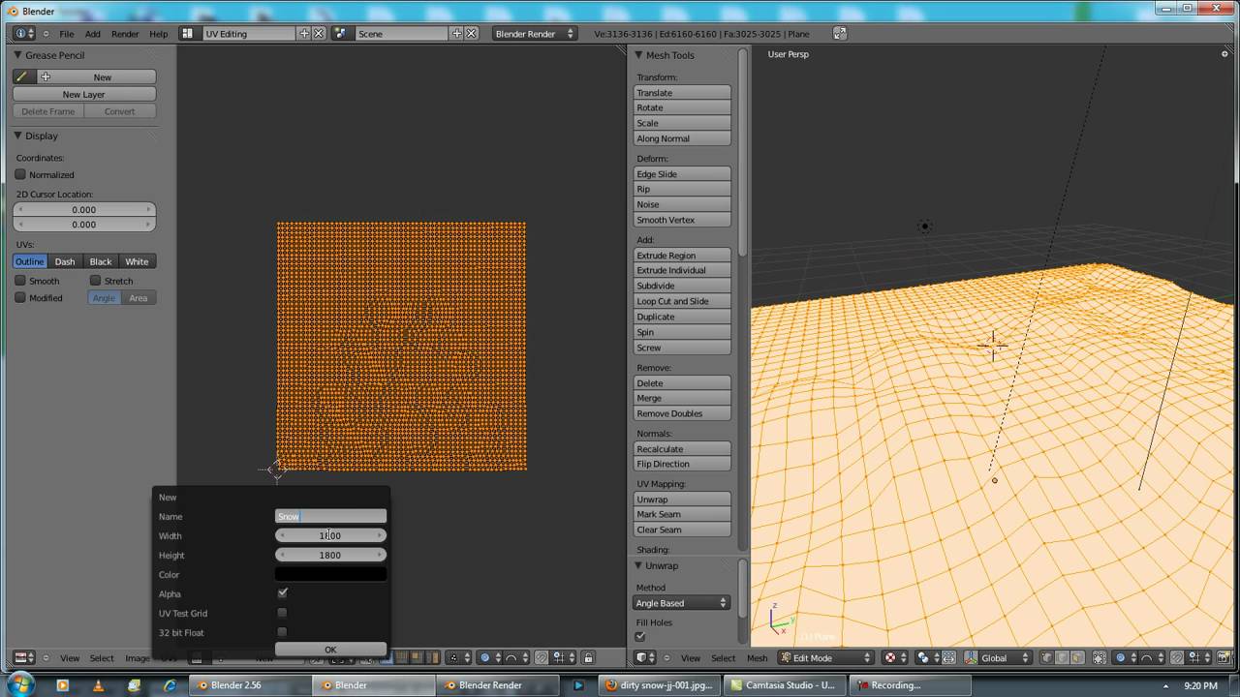Open the Mesh menu in 3D view
Viewport: 1240px width, 697px height.
click(x=757, y=658)
